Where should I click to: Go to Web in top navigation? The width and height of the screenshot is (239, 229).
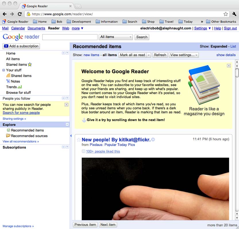[x=65, y=28]
